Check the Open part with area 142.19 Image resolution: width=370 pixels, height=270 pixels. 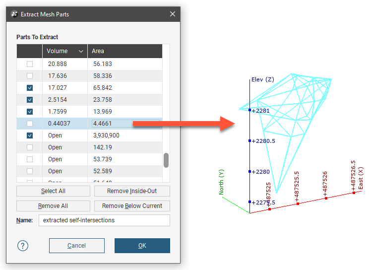coord(30,147)
